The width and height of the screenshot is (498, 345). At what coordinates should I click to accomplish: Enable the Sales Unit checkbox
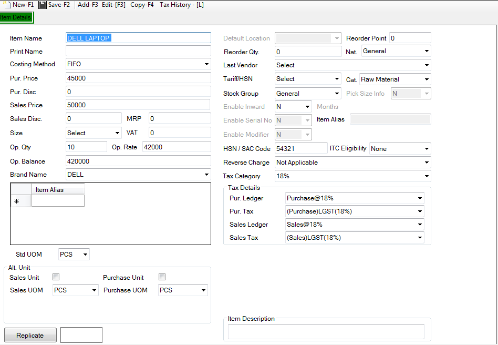(56, 277)
